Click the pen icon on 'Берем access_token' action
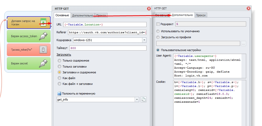The image size is (262, 126). click(43, 36)
